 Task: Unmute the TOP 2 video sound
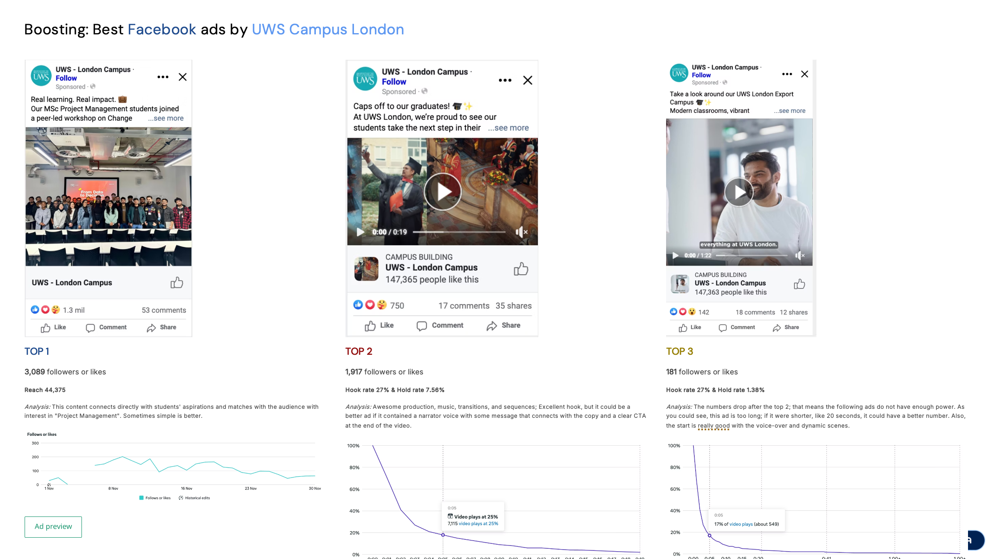(x=521, y=232)
